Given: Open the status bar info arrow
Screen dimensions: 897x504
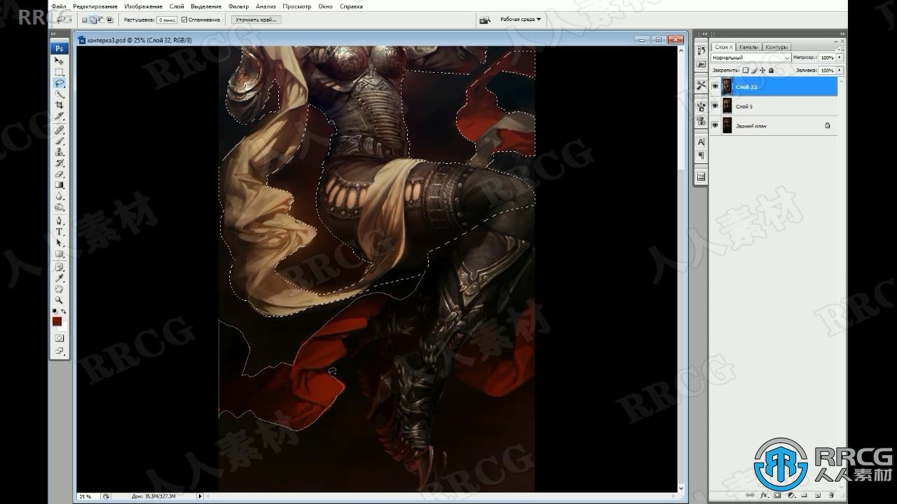Looking at the screenshot, I should point(200,496).
